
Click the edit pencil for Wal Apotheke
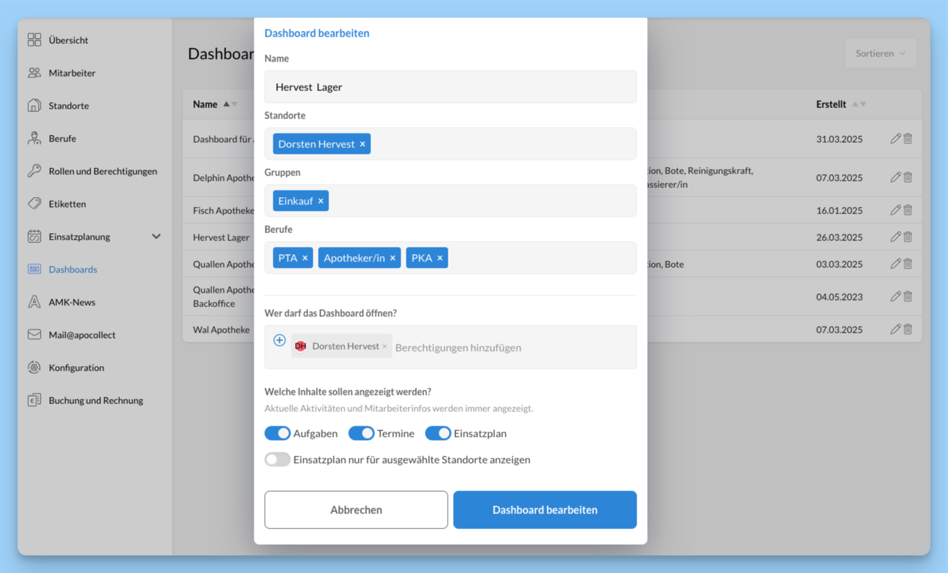pos(895,329)
